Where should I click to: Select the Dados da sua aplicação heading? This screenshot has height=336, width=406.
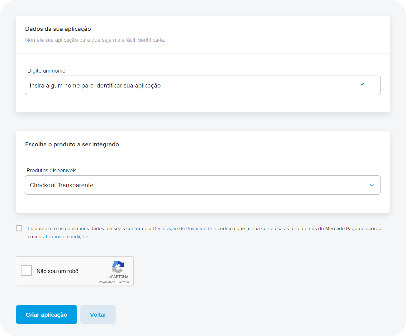58,29
